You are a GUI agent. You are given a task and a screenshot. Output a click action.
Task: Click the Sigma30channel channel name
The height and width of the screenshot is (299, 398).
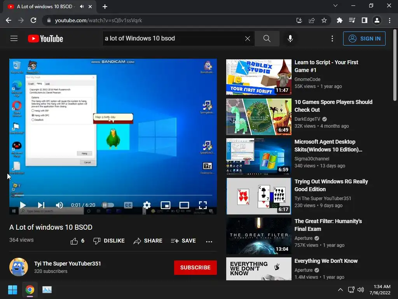click(312, 159)
